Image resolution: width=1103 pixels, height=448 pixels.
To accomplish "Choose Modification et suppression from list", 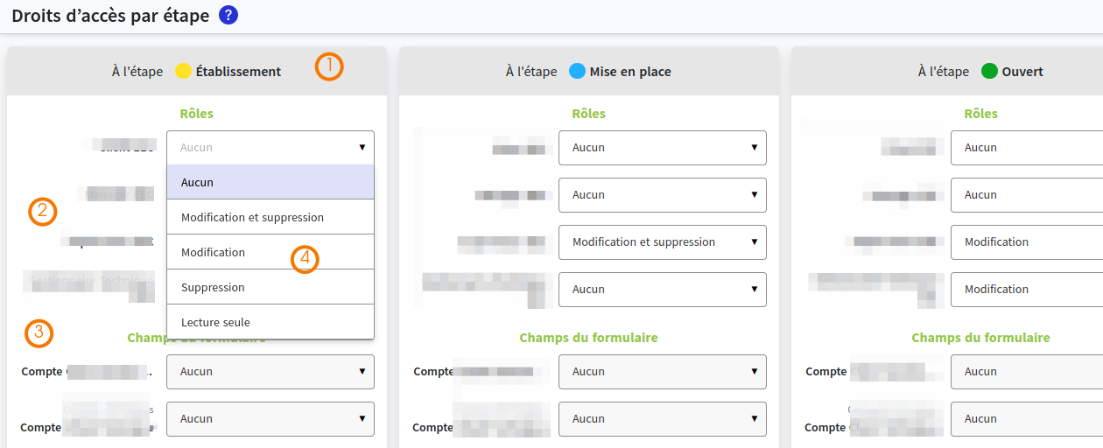I will point(270,217).
